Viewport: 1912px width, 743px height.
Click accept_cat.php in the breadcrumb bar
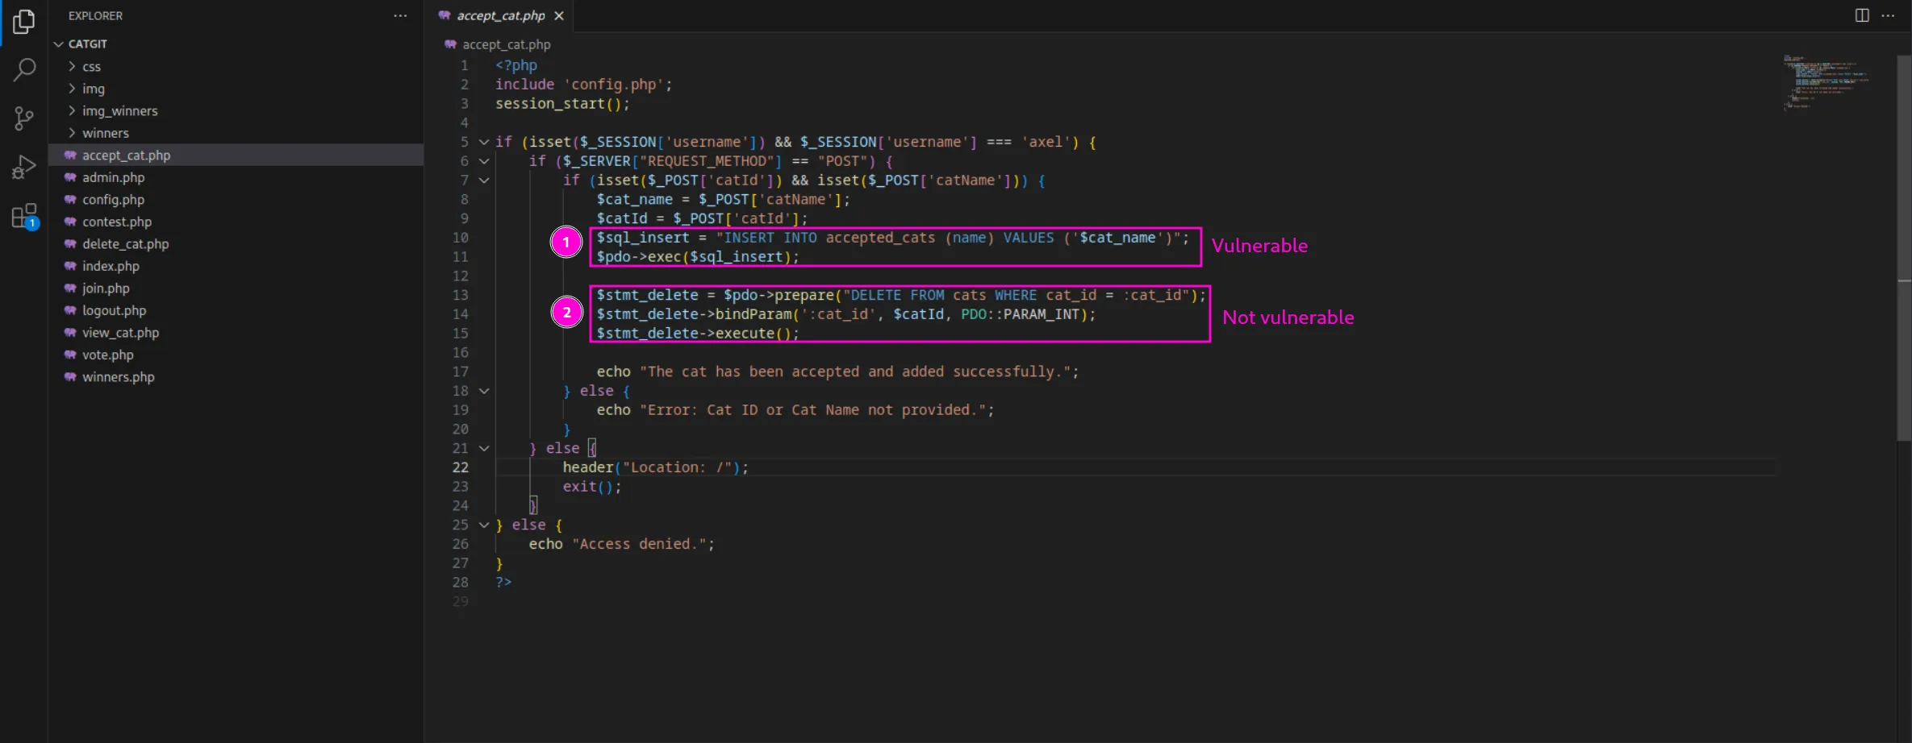click(507, 44)
